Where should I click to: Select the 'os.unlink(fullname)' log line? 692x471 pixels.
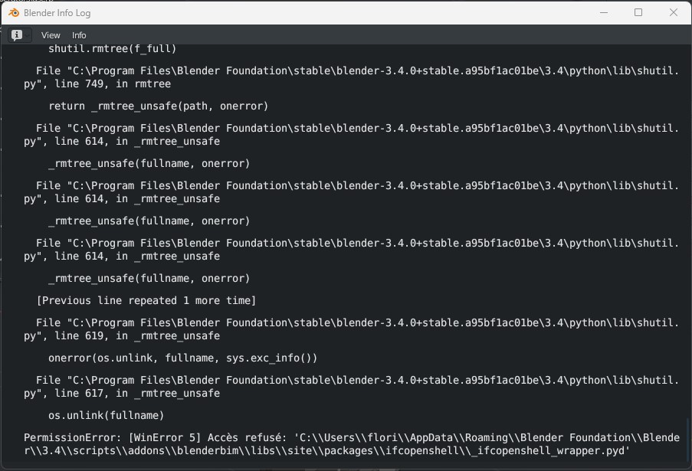click(x=107, y=415)
